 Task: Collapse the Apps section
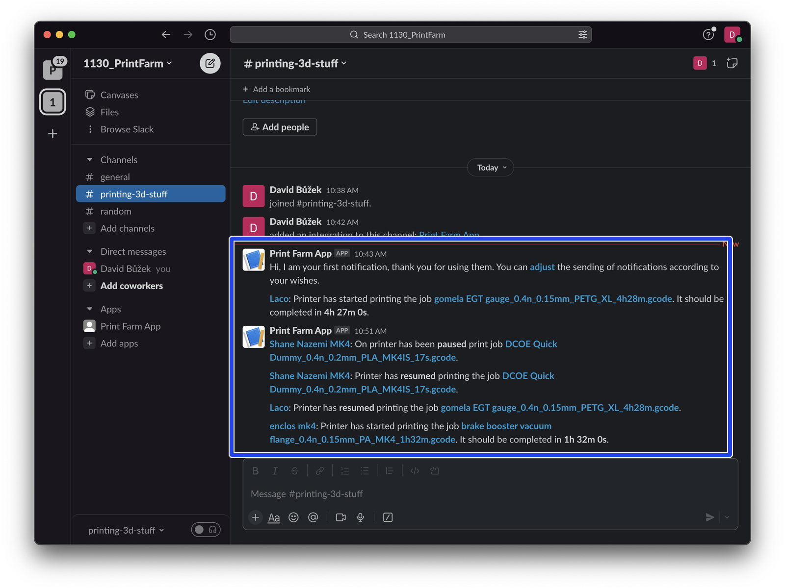pos(89,309)
